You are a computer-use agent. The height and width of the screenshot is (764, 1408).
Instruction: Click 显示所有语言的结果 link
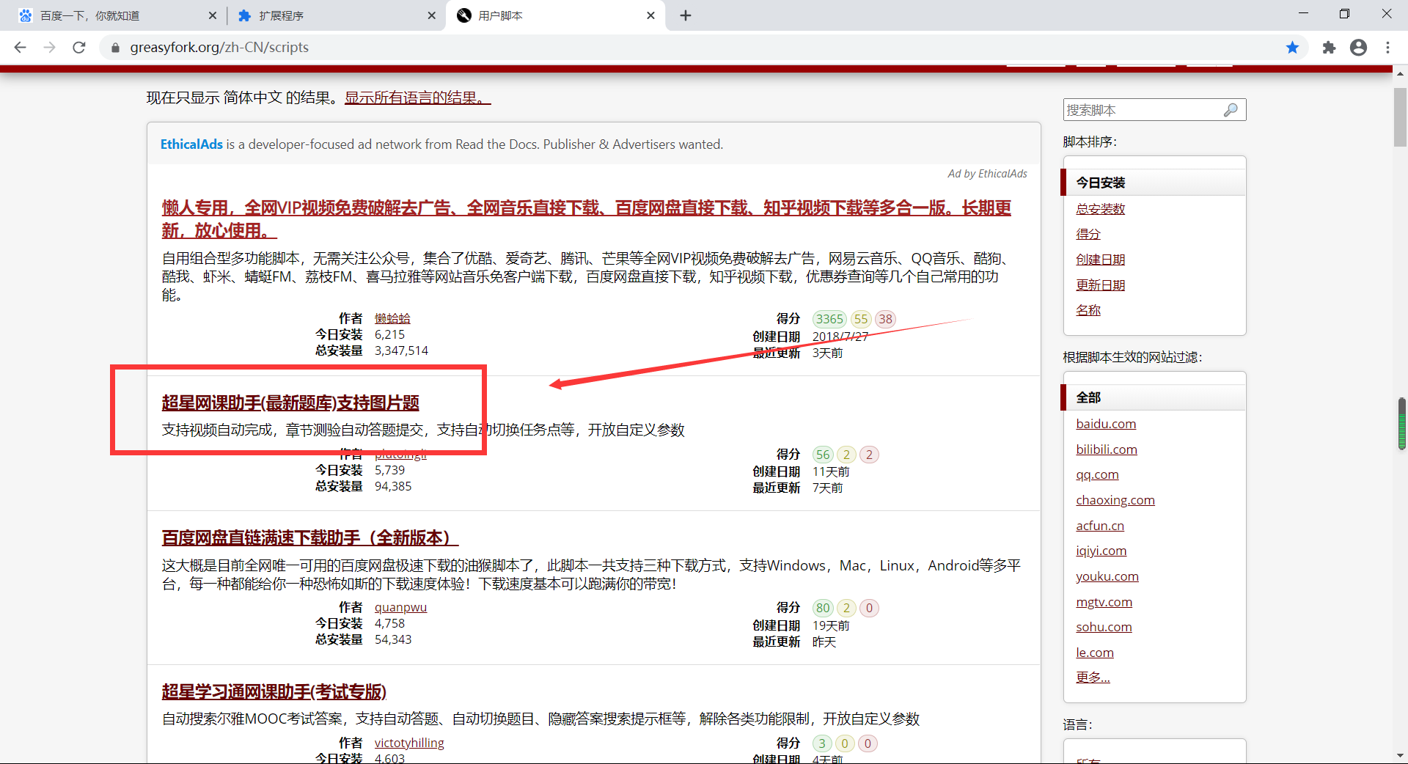point(417,98)
